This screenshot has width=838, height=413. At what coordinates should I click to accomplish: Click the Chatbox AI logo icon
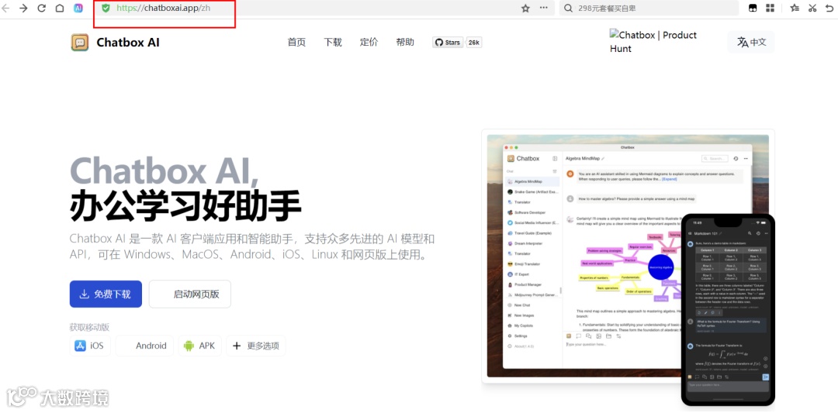[x=80, y=43]
